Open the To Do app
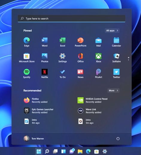141x155 pixels. tap(63, 73)
